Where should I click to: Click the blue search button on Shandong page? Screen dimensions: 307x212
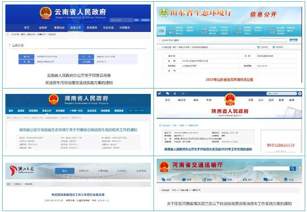click(x=293, y=40)
